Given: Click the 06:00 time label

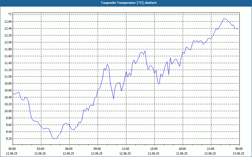Looking at the screenshot, I should [x=69, y=149].
